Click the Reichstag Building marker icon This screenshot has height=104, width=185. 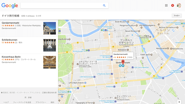pos(69,39)
